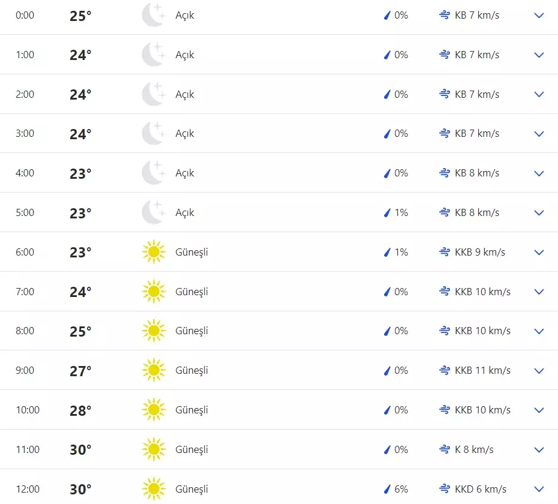Expand the 12:00 forecast chevron
Image resolution: width=558 pixels, height=504 pixels.
tap(539, 489)
